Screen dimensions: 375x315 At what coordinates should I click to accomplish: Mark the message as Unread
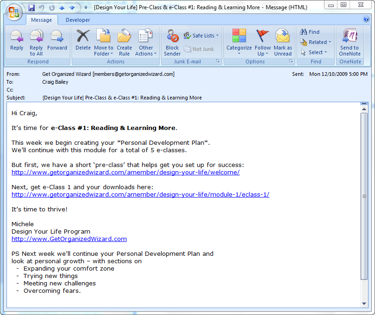click(283, 43)
